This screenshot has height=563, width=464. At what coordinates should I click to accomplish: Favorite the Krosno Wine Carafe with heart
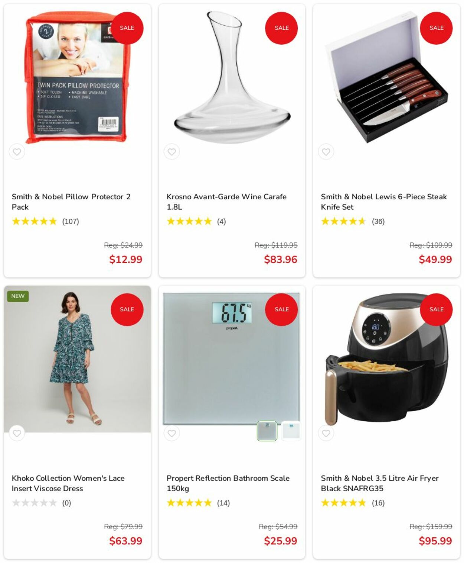tap(171, 152)
